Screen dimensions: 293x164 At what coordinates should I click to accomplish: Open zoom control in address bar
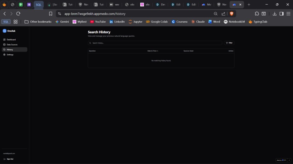pyautogui.click(x=216, y=14)
